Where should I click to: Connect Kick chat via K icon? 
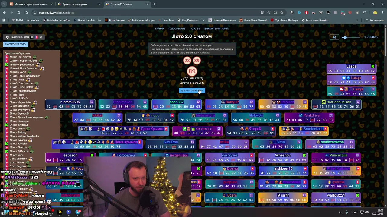tap(32, 37)
